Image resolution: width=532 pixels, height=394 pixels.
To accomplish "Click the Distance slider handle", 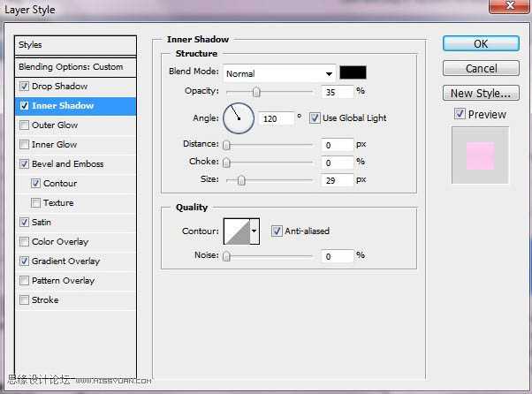I will [x=226, y=145].
